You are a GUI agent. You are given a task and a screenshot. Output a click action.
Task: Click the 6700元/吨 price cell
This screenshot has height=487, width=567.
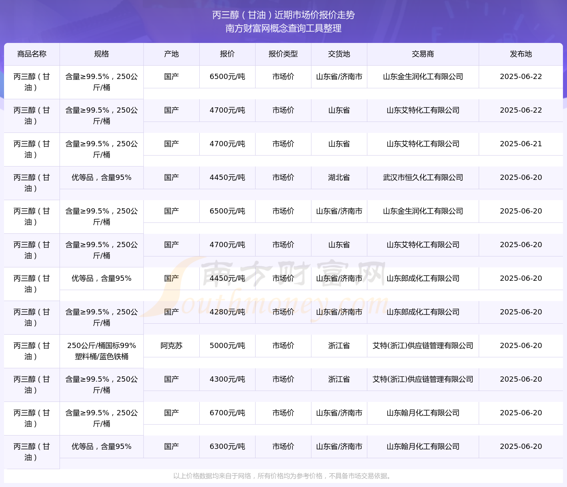[227, 413]
